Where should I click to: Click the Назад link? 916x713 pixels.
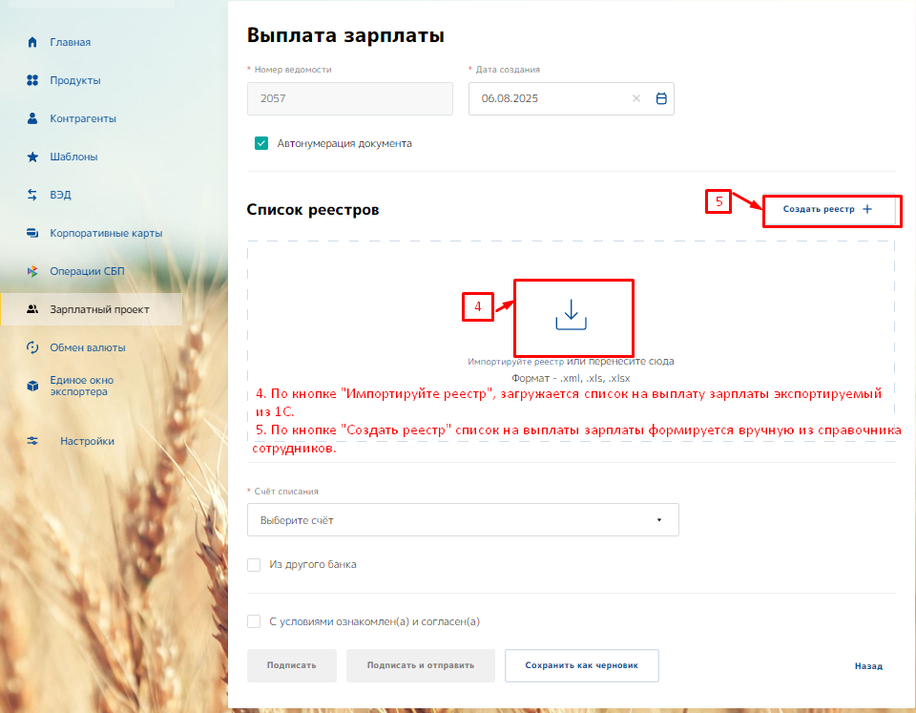[867, 666]
